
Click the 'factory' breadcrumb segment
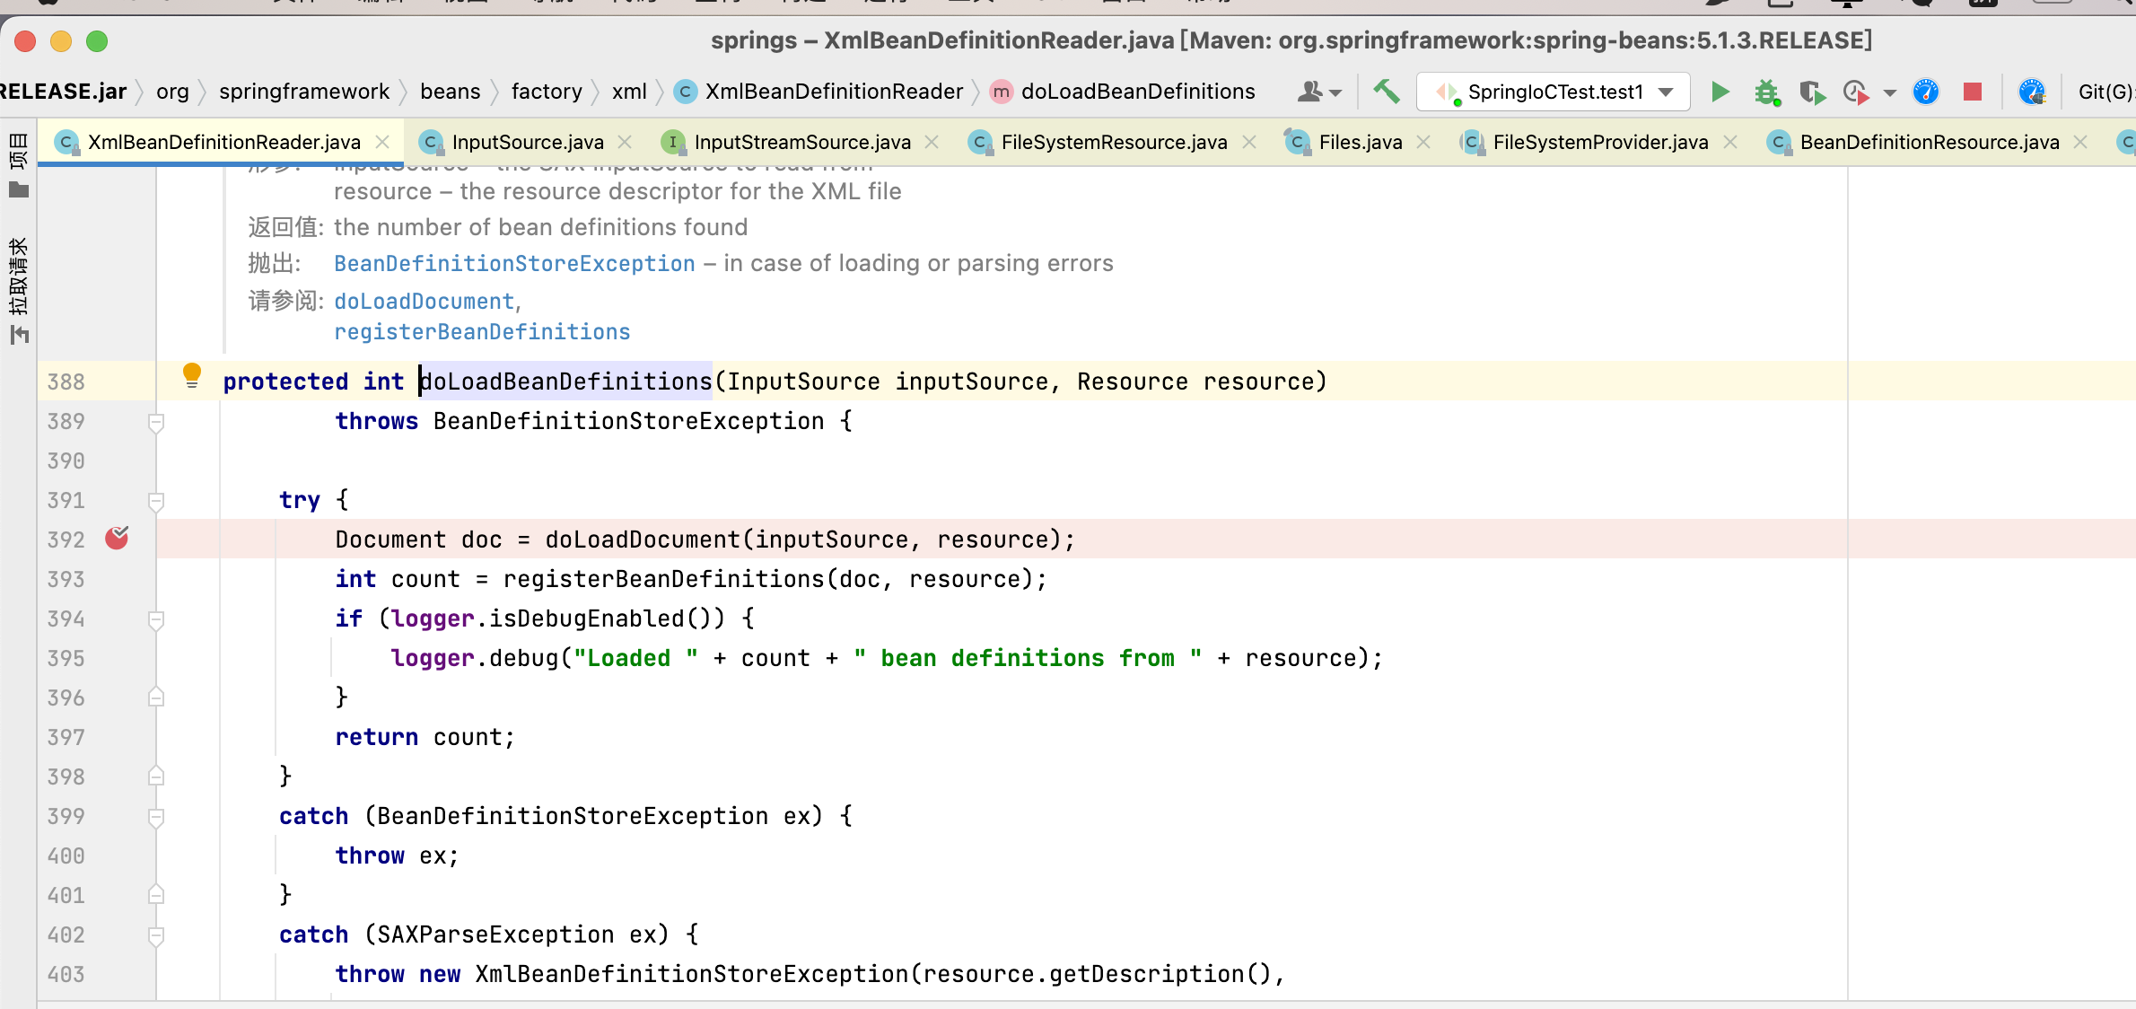point(547,92)
